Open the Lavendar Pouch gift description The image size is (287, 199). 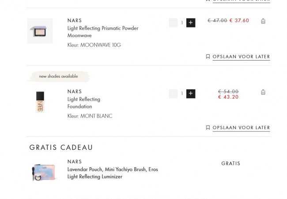112,173
